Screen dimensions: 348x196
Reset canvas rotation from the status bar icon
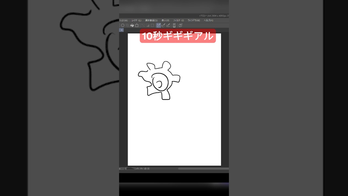[145, 169]
